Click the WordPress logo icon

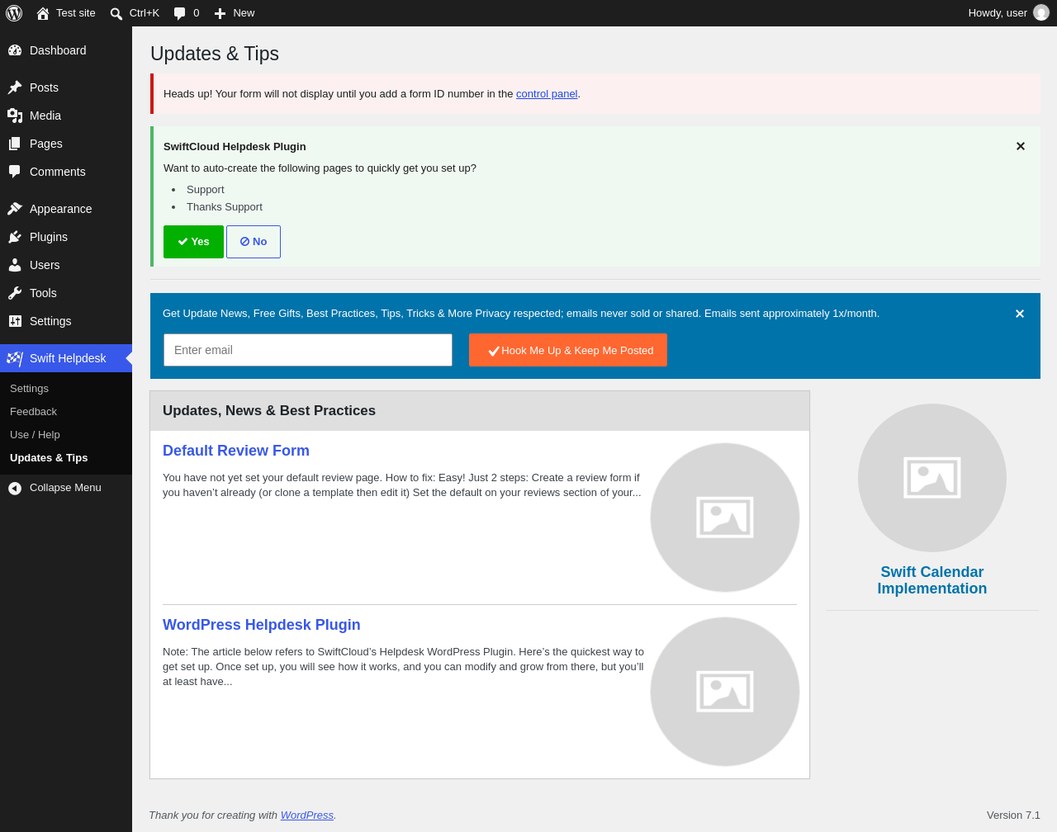tap(14, 13)
